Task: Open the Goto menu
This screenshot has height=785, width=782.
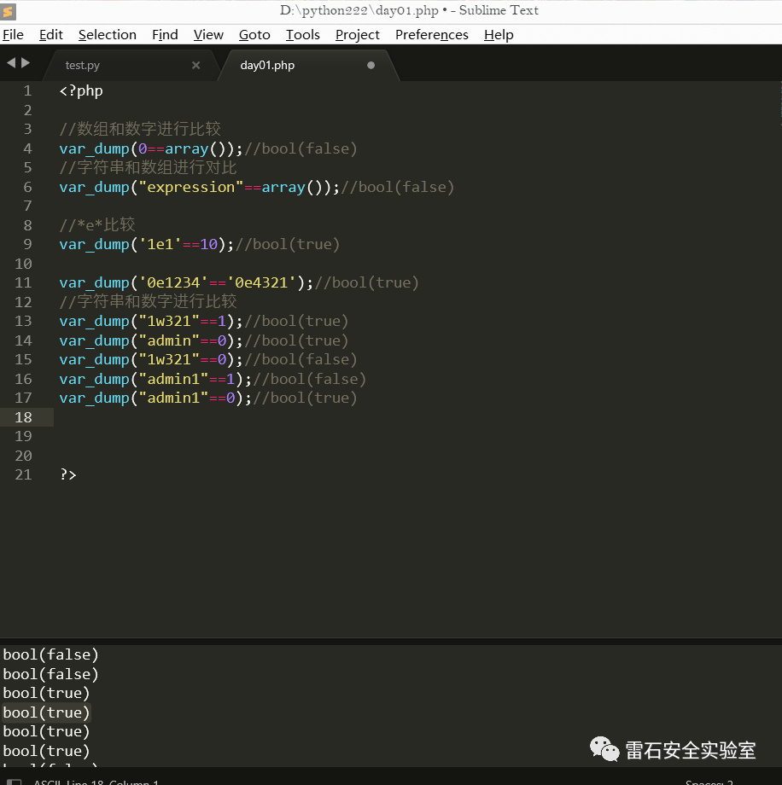Action: pyautogui.click(x=254, y=35)
